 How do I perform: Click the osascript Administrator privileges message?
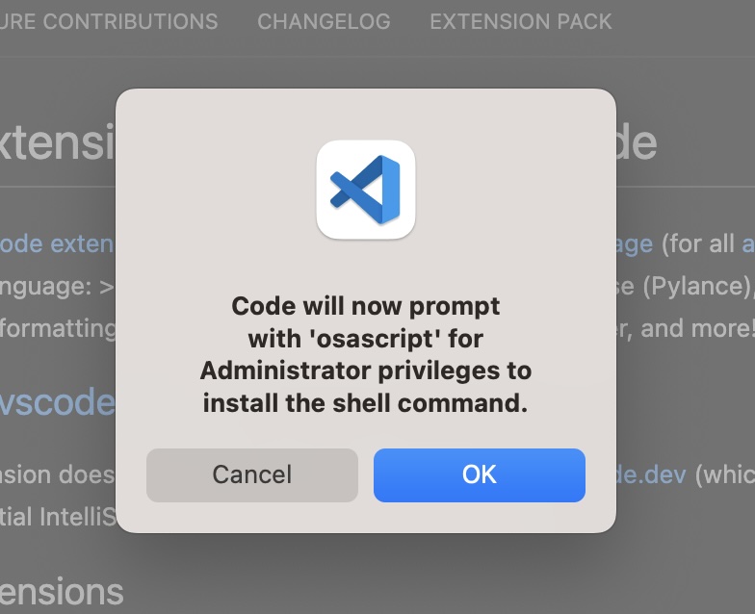pos(366,354)
